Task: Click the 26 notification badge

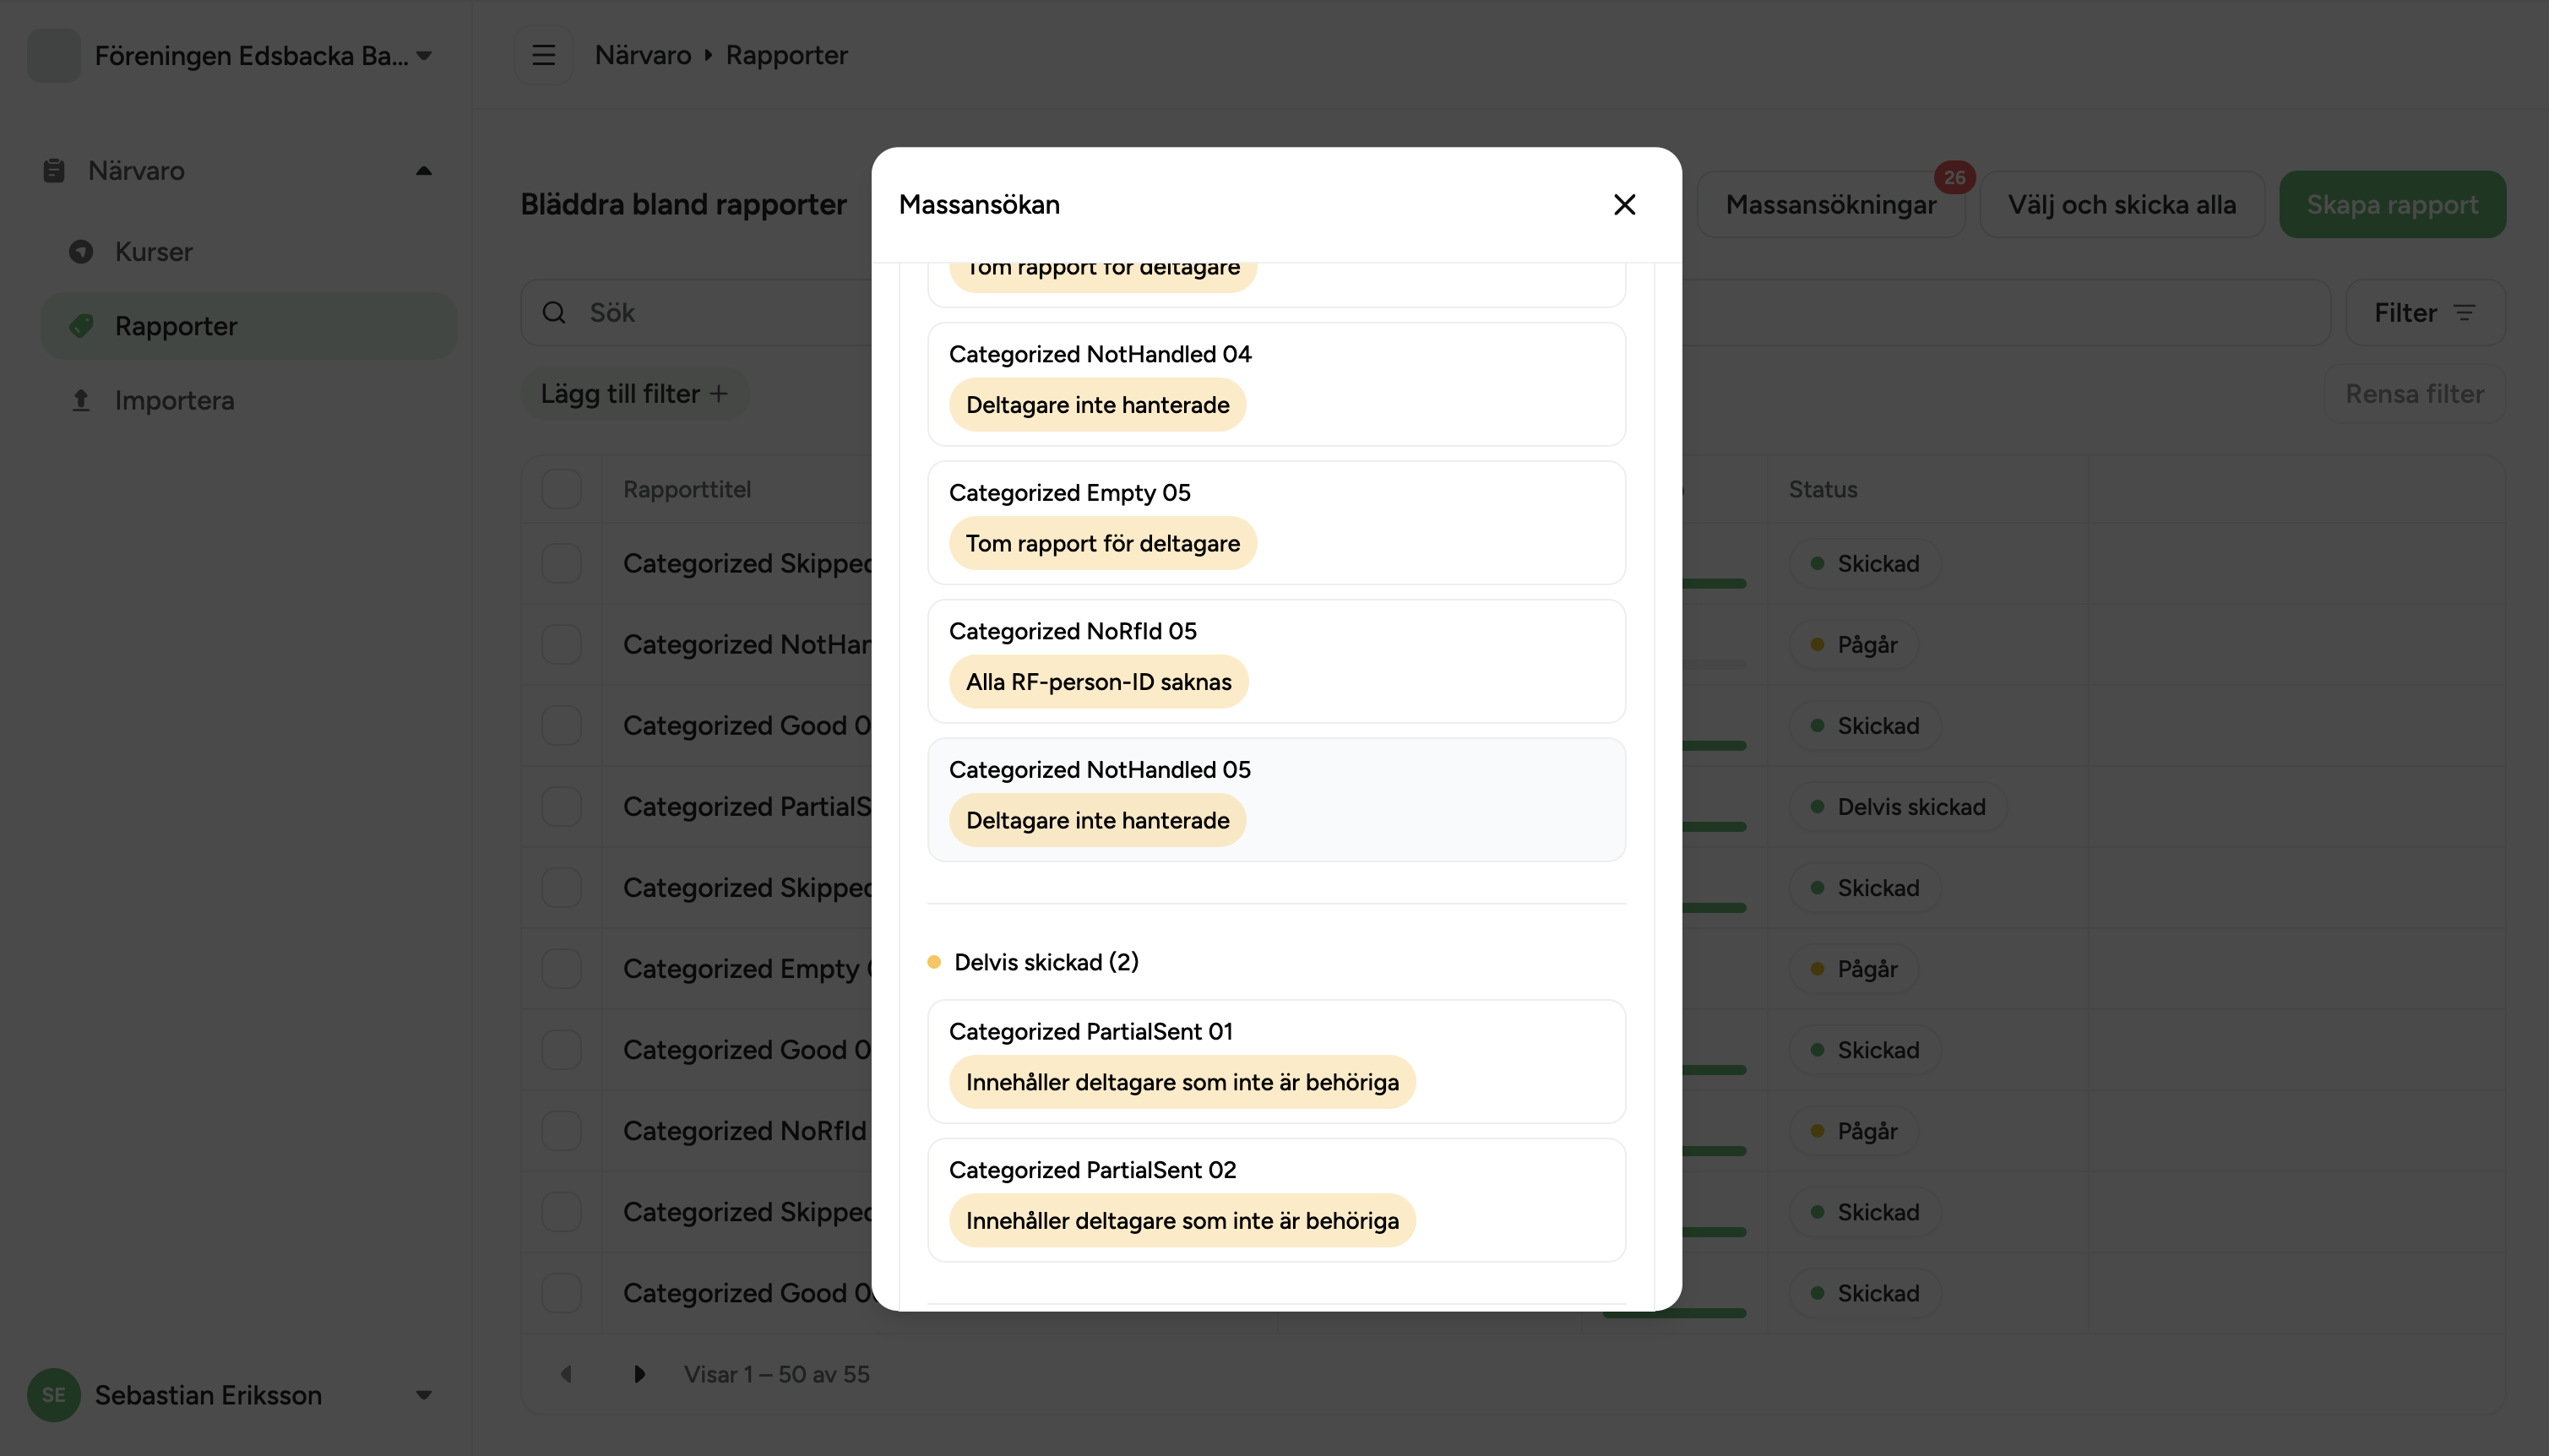Action: click(x=1954, y=177)
